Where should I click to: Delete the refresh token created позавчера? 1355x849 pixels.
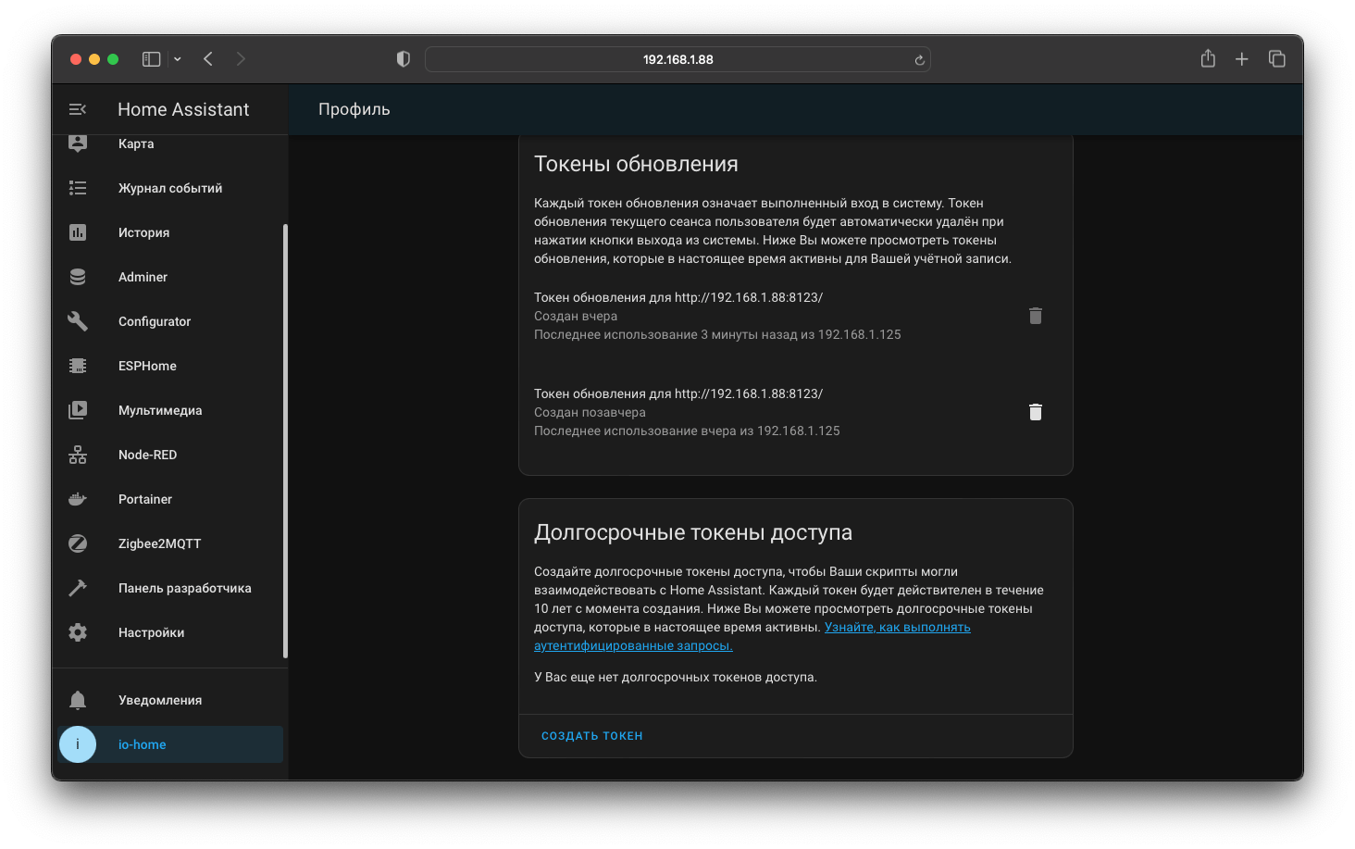(1035, 412)
